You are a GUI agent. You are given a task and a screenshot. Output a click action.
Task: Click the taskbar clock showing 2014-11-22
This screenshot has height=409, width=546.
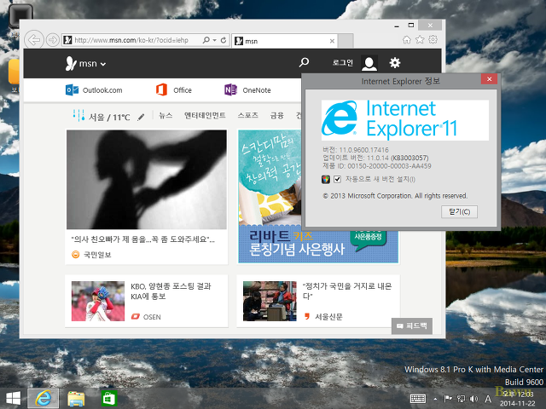point(518,399)
